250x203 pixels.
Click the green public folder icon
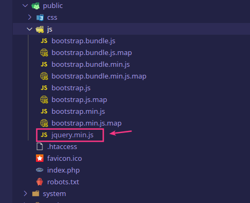click(x=35, y=6)
